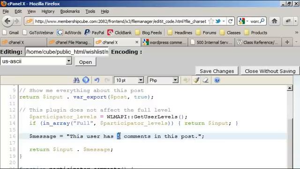
Task: Open the Edit menu
Action: point(18,11)
